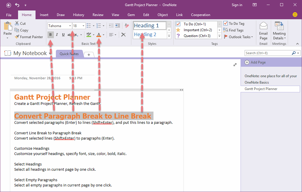
Task: Apply the Question (Ctrl+3) tag
Action: coord(196,36)
